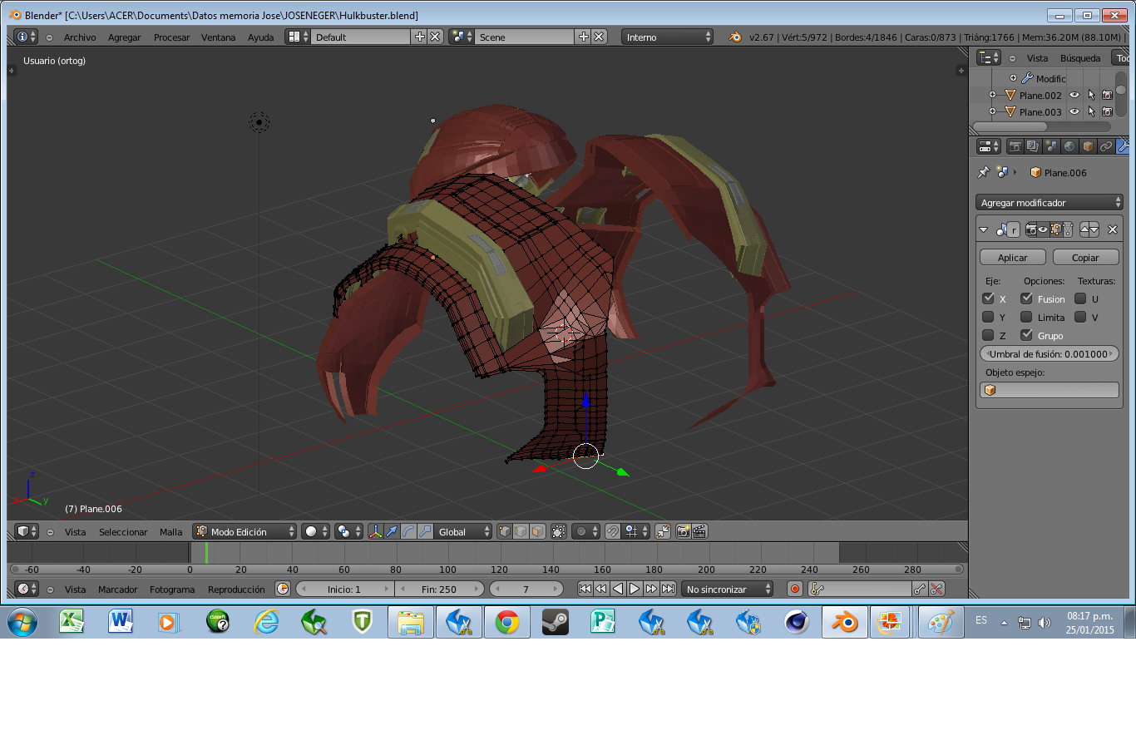Image resolution: width=1136 pixels, height=735 pixels.
Task: Toggle 3D manipulator axes display in the header
Action: click(x=375, y=531)
